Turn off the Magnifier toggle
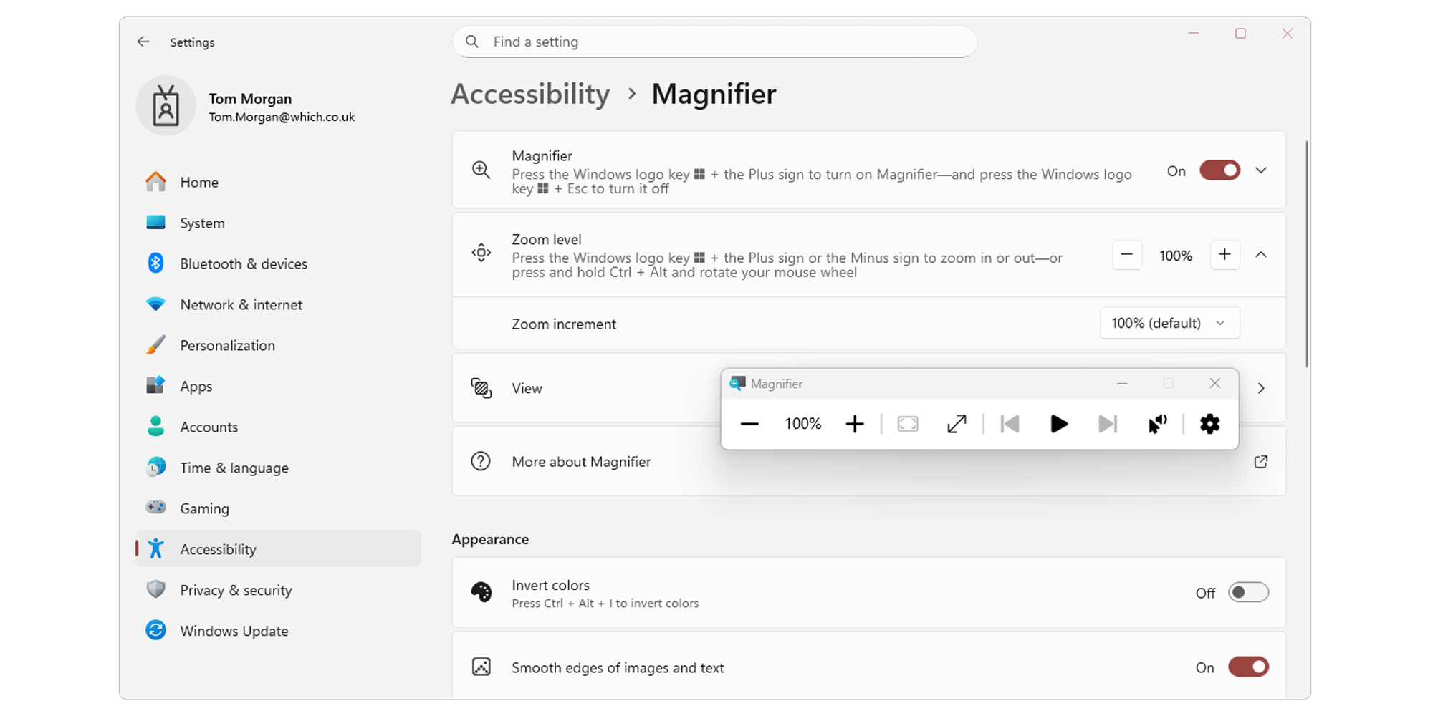 tap(1219, 170)
